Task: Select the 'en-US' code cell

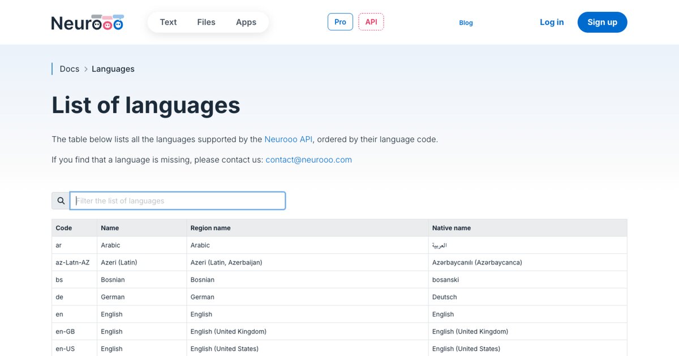Action: 74,349
